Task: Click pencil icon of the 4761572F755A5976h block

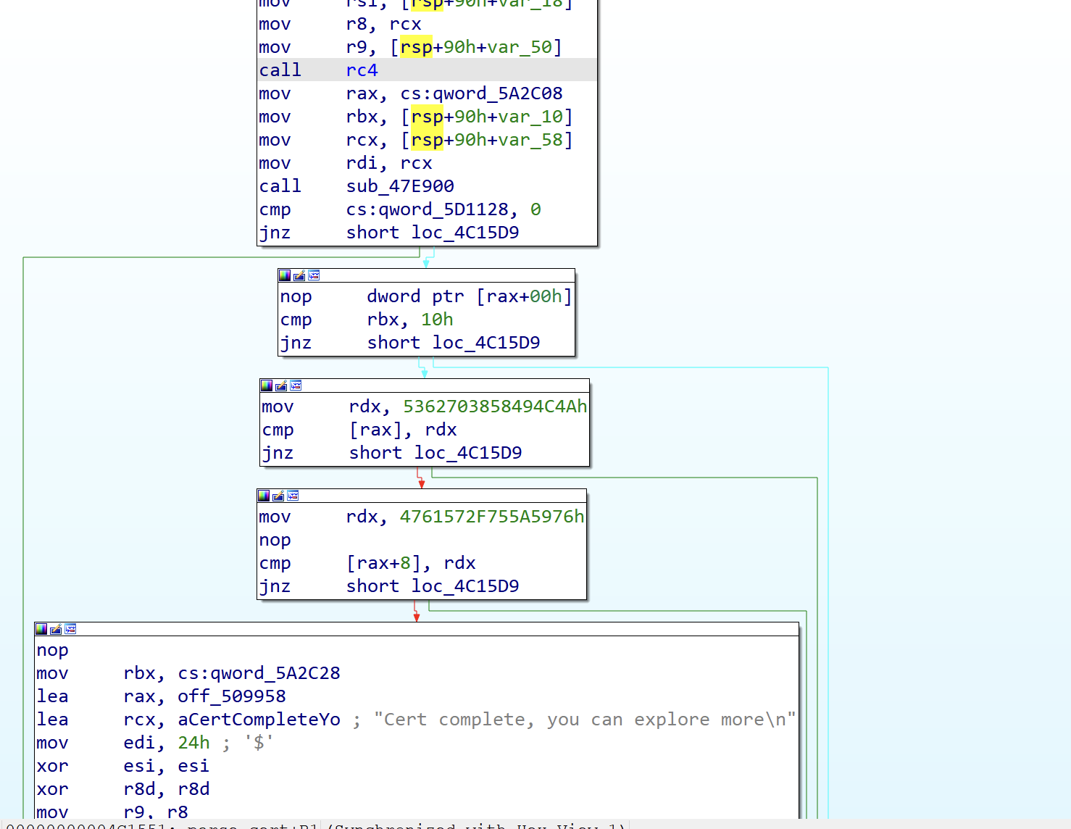Action: click(x=278, y=496)
